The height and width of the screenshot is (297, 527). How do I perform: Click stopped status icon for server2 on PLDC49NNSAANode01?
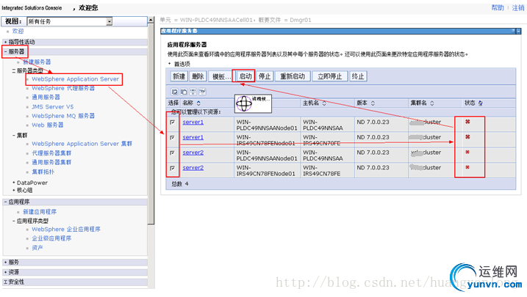point(467,153)
